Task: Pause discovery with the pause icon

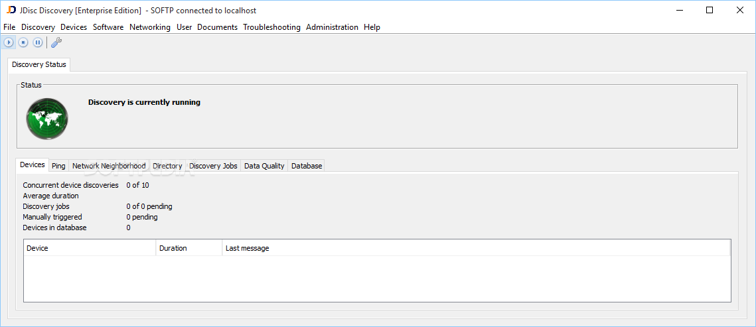Action: click(x=38, y=42)
